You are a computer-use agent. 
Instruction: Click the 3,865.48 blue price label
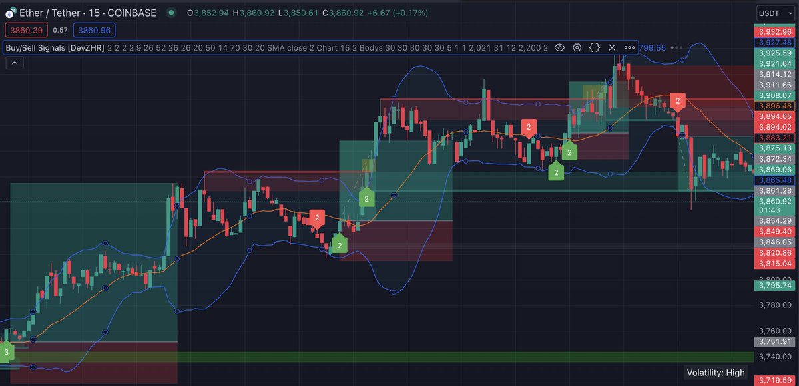point(774,180)
